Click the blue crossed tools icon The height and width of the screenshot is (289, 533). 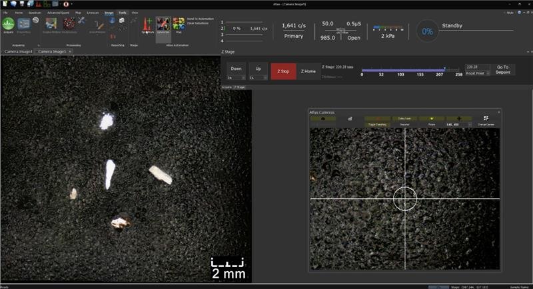coord(81,21)
